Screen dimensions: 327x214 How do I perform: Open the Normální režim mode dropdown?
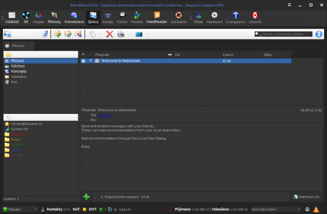tap(276, 209)
